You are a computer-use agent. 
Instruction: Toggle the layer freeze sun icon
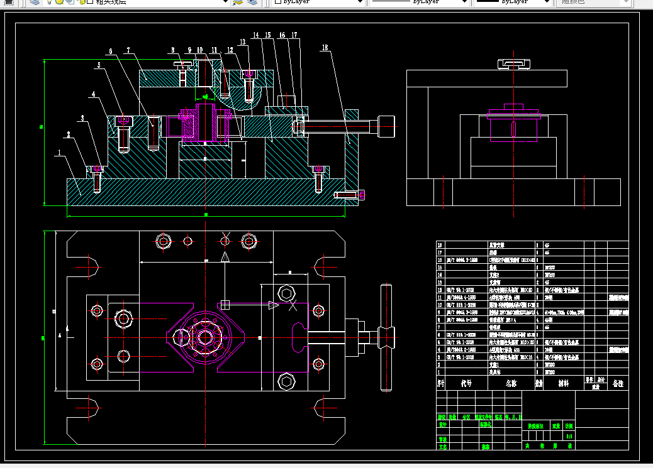click(60, 2)
